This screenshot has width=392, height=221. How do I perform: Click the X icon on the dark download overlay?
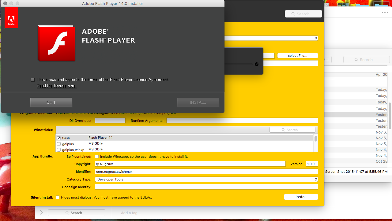(256, 64)
